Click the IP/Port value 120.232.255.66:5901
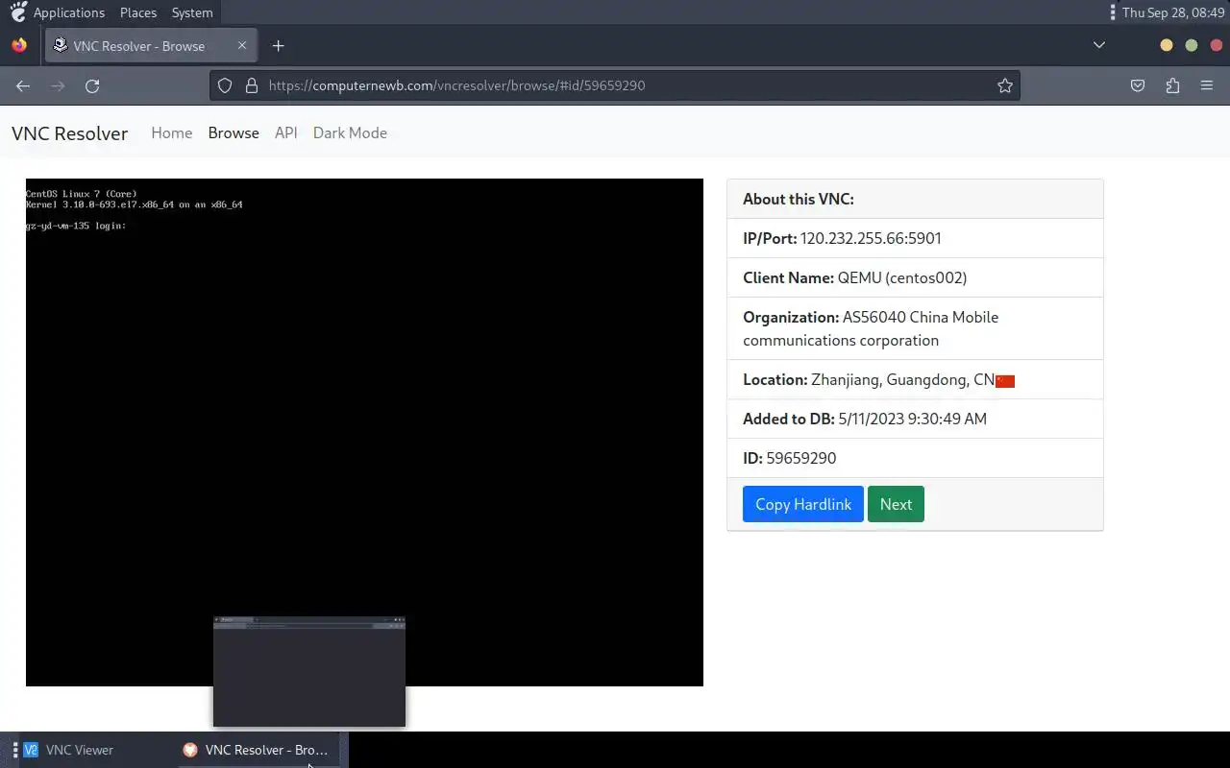This screenshot has width=1230, height=768. 871,238
